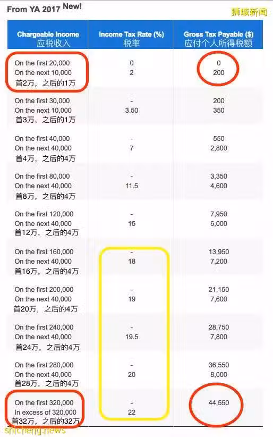This screenshot has height=437, width=273.
Task: Click the 36,550 gross tax amount
Action: (219, 365)
